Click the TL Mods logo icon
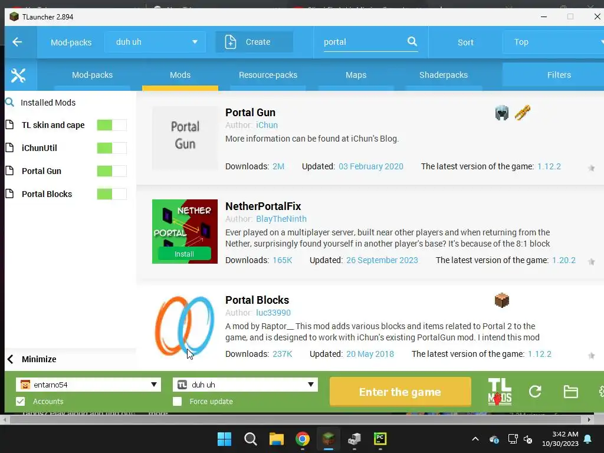Screen dimensions: 604x453 pyautogui.click(x=500, y=392)
